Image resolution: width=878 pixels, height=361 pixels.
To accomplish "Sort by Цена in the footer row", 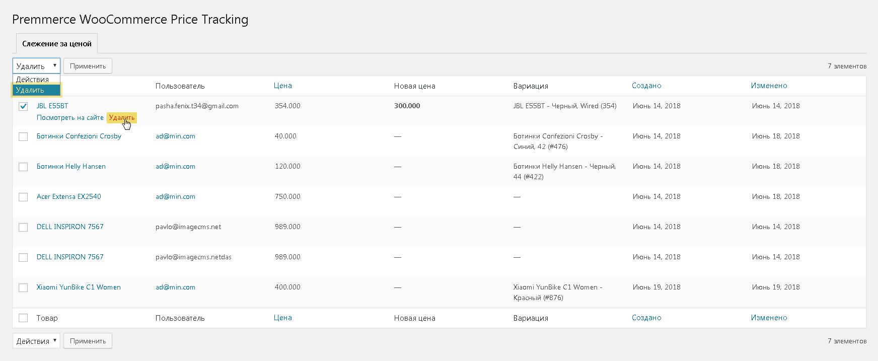I will point(283,318).
